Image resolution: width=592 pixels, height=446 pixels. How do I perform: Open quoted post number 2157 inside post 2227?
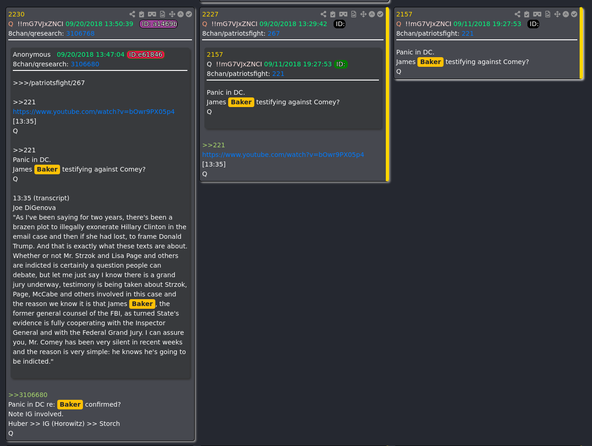pos(215,54)
